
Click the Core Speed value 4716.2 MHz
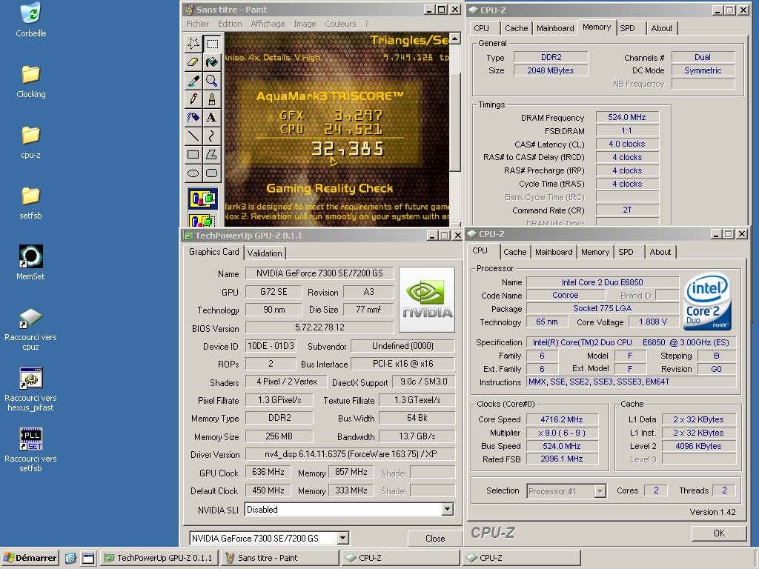click(x=562, y=419)
